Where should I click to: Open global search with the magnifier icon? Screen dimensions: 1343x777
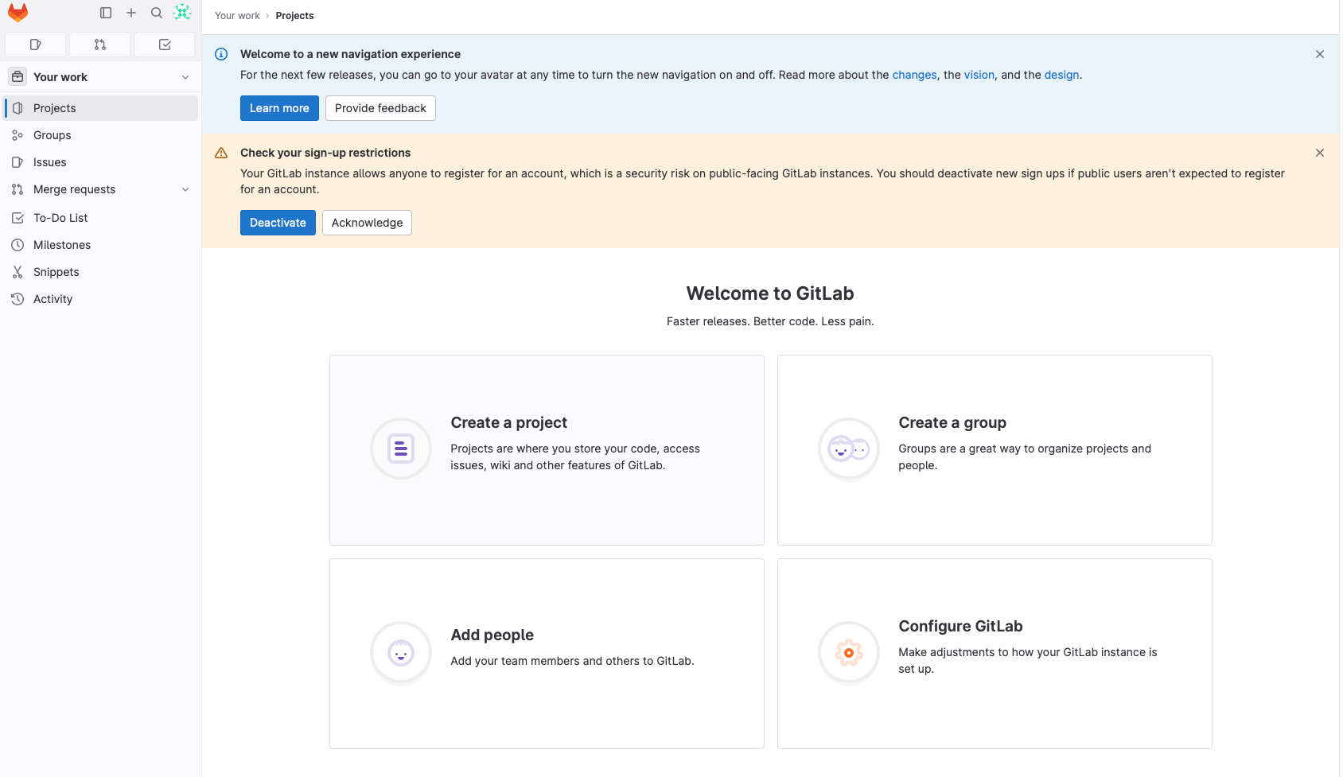pyautogui.click(x=157, y=13)
